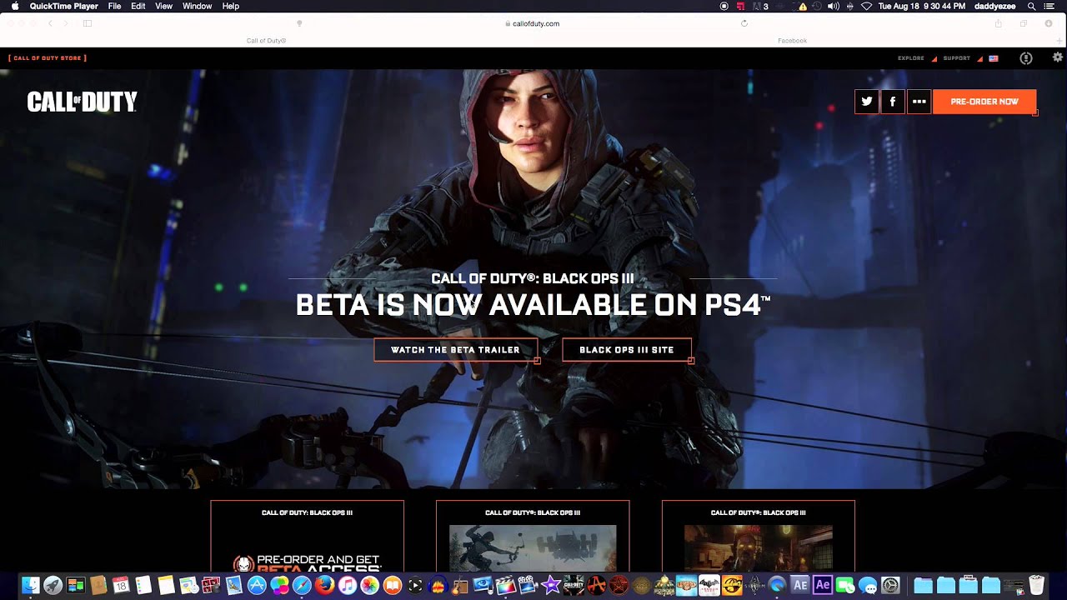Click the orange Pre-Order Now button

pyautogui.click(x=984, y=102)
